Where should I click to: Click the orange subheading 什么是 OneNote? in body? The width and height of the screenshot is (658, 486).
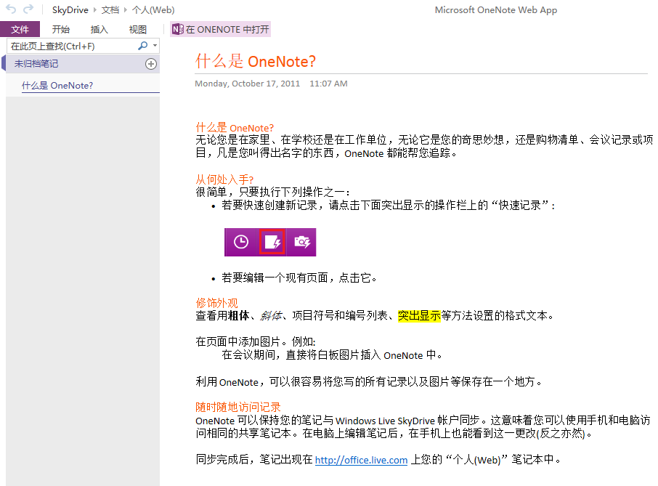click(235, 128)
